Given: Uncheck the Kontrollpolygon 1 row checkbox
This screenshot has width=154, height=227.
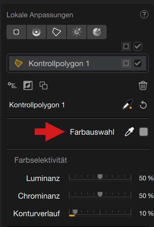Looking at the screenshot, I should click(138, 63).
